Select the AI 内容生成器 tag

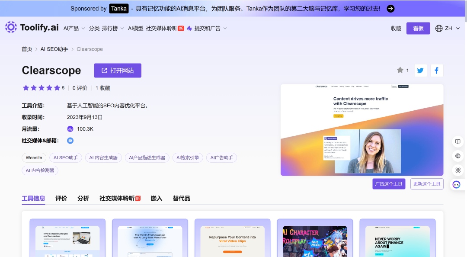pyautogui.click(x=103, y=157)
